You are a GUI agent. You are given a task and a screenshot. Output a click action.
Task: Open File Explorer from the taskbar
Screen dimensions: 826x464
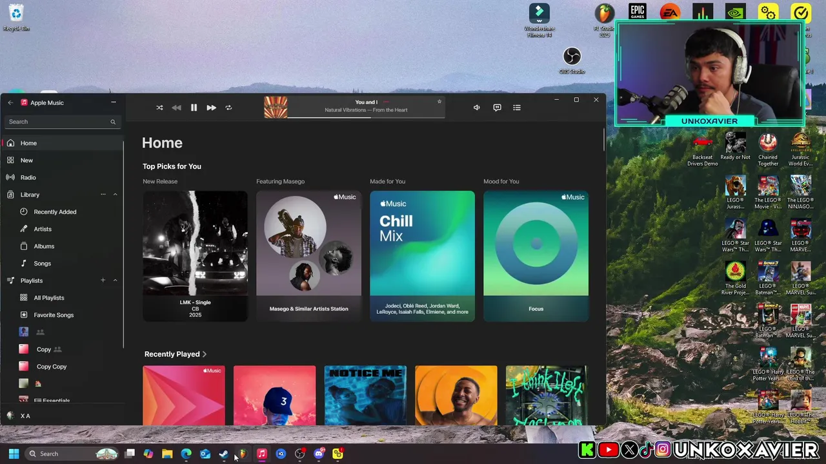(x=167, y=454)
